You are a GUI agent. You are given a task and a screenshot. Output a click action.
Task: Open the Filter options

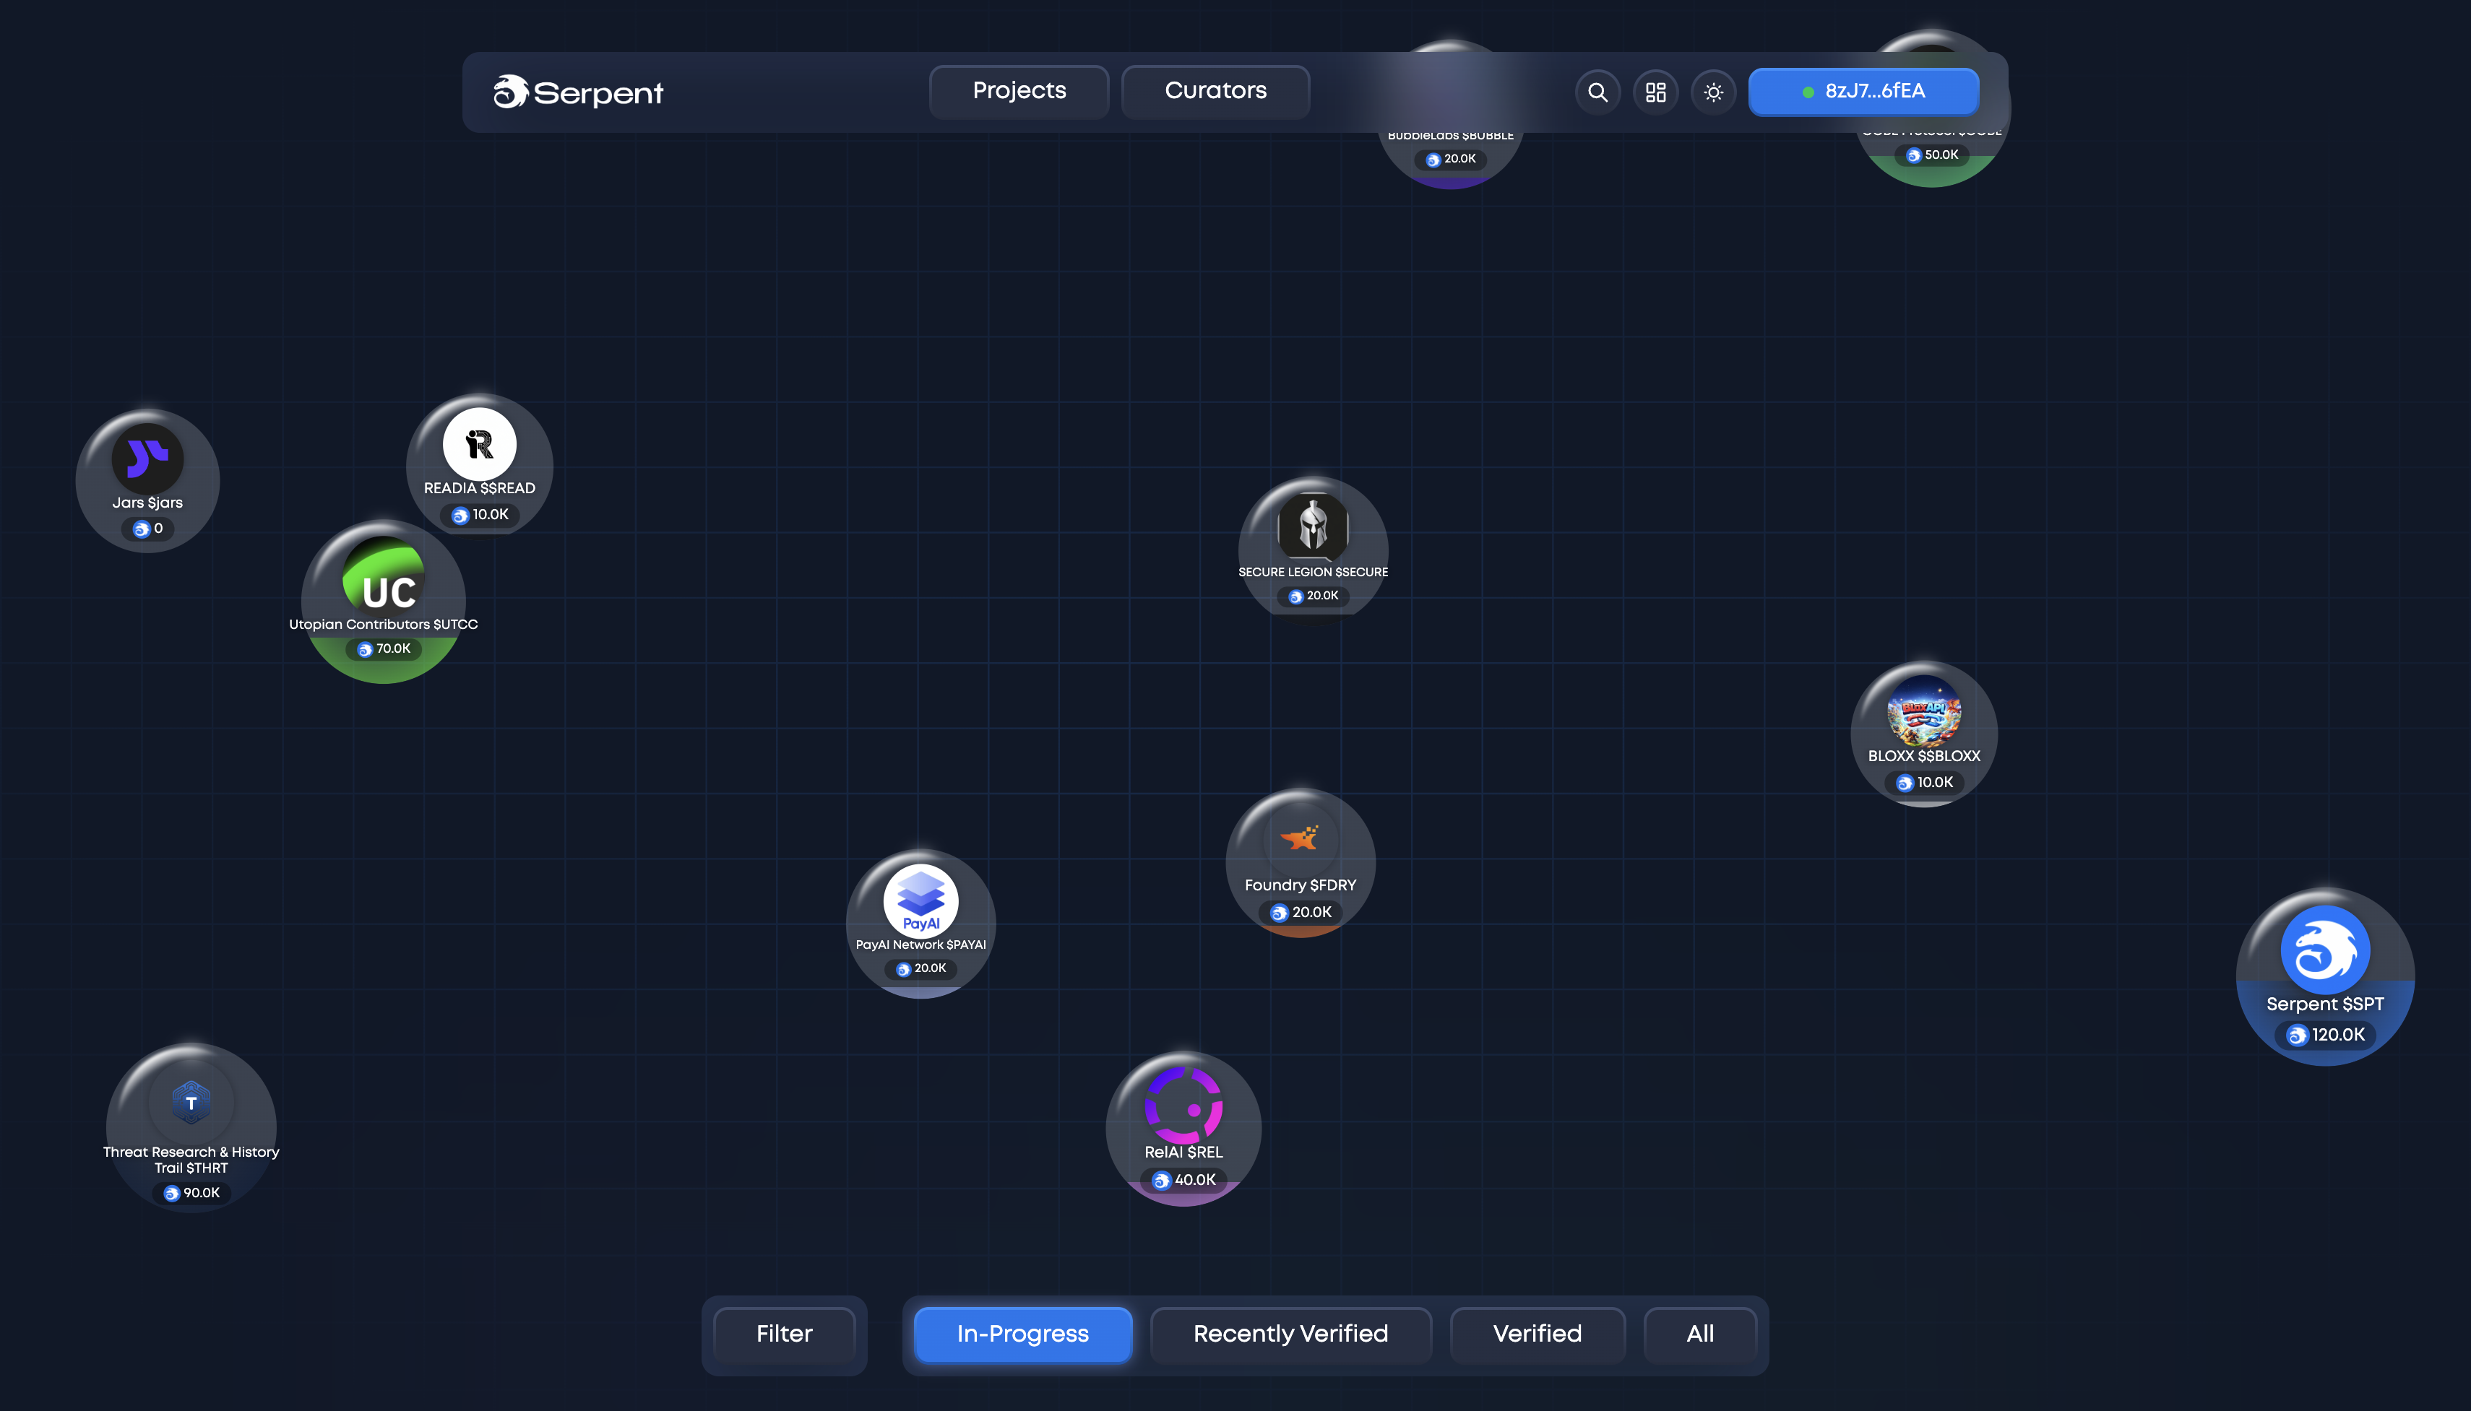(784, 1334)
